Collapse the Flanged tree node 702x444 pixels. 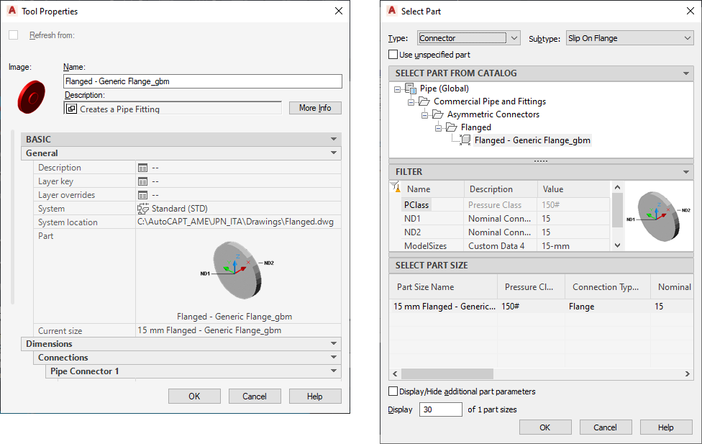(x=438, y=129)
